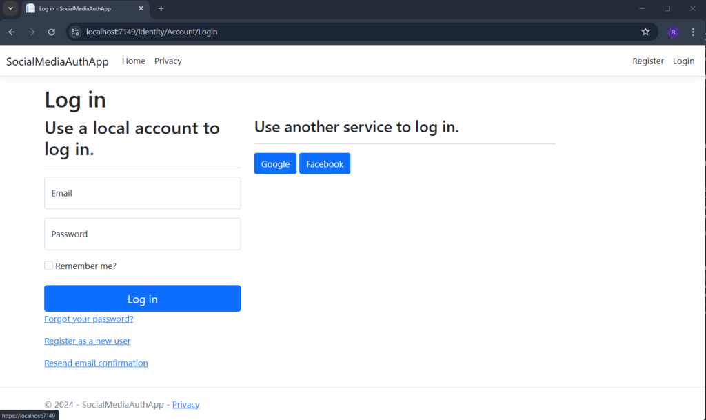706x420 pixels.
Task: Check the Remember me checkbox
Action: pyautogui.click(x=49, y=266)
